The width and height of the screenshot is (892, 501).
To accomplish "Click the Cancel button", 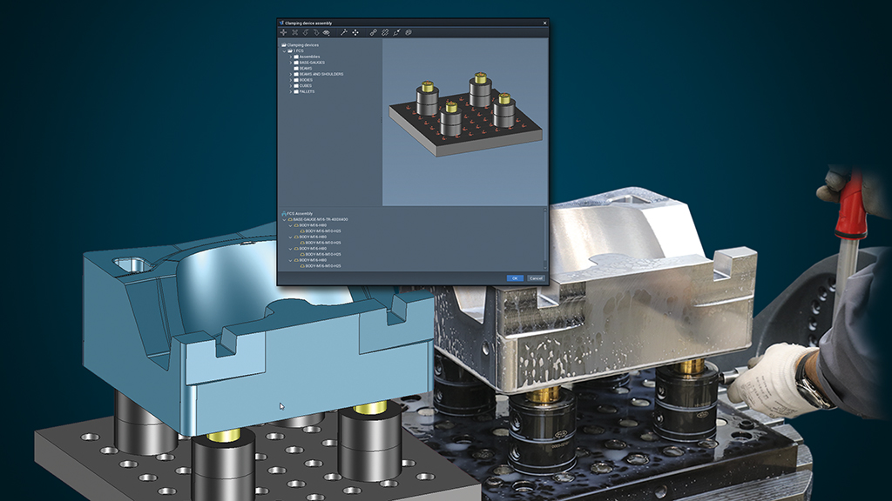I will (536, 278).
